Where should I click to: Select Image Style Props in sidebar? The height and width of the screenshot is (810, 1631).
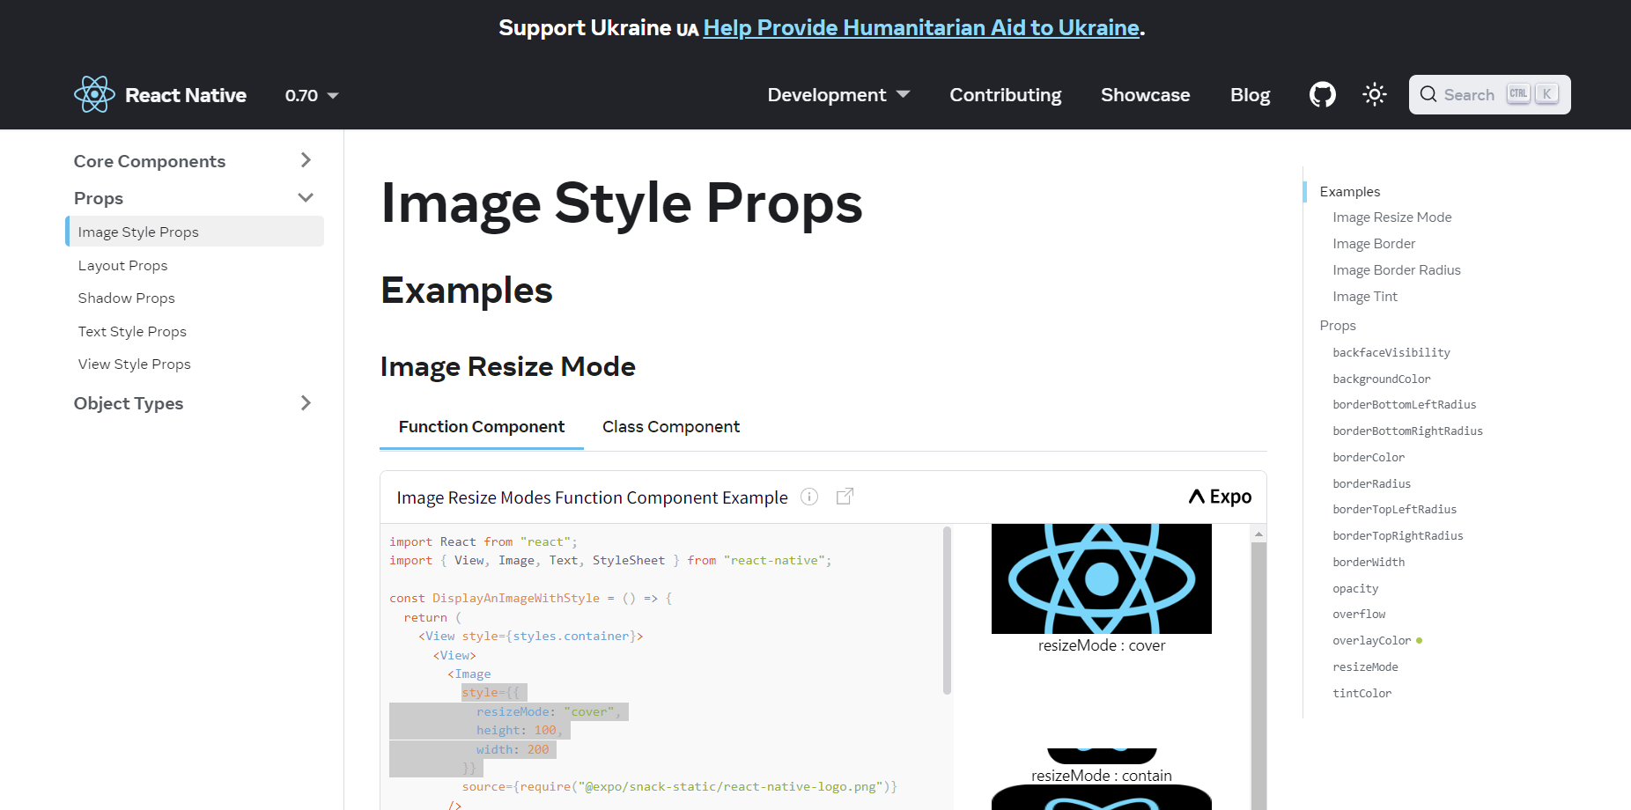[x=195, y=232]
